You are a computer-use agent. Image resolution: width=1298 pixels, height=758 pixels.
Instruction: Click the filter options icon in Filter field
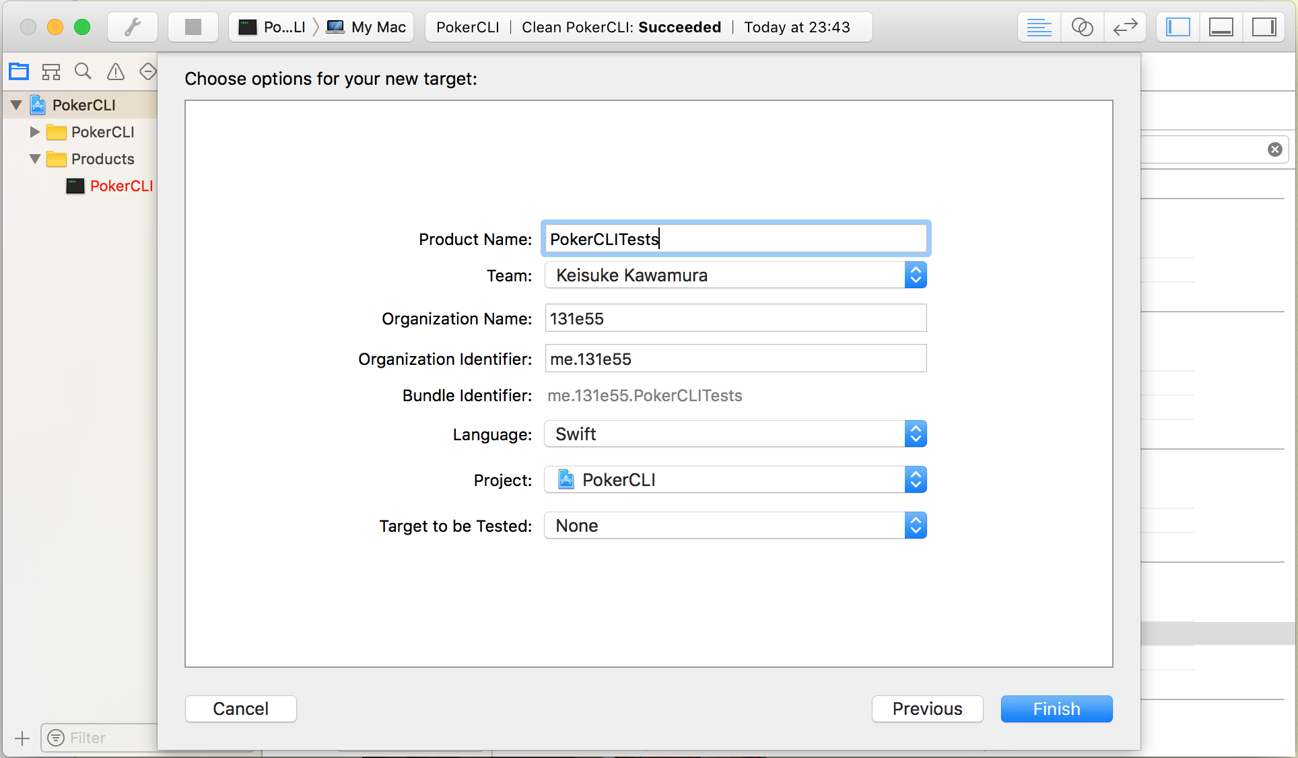point(57,738)
